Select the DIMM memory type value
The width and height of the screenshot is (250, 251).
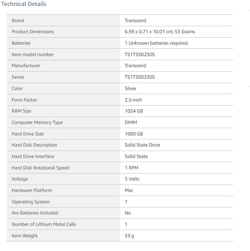click(131, 122)
